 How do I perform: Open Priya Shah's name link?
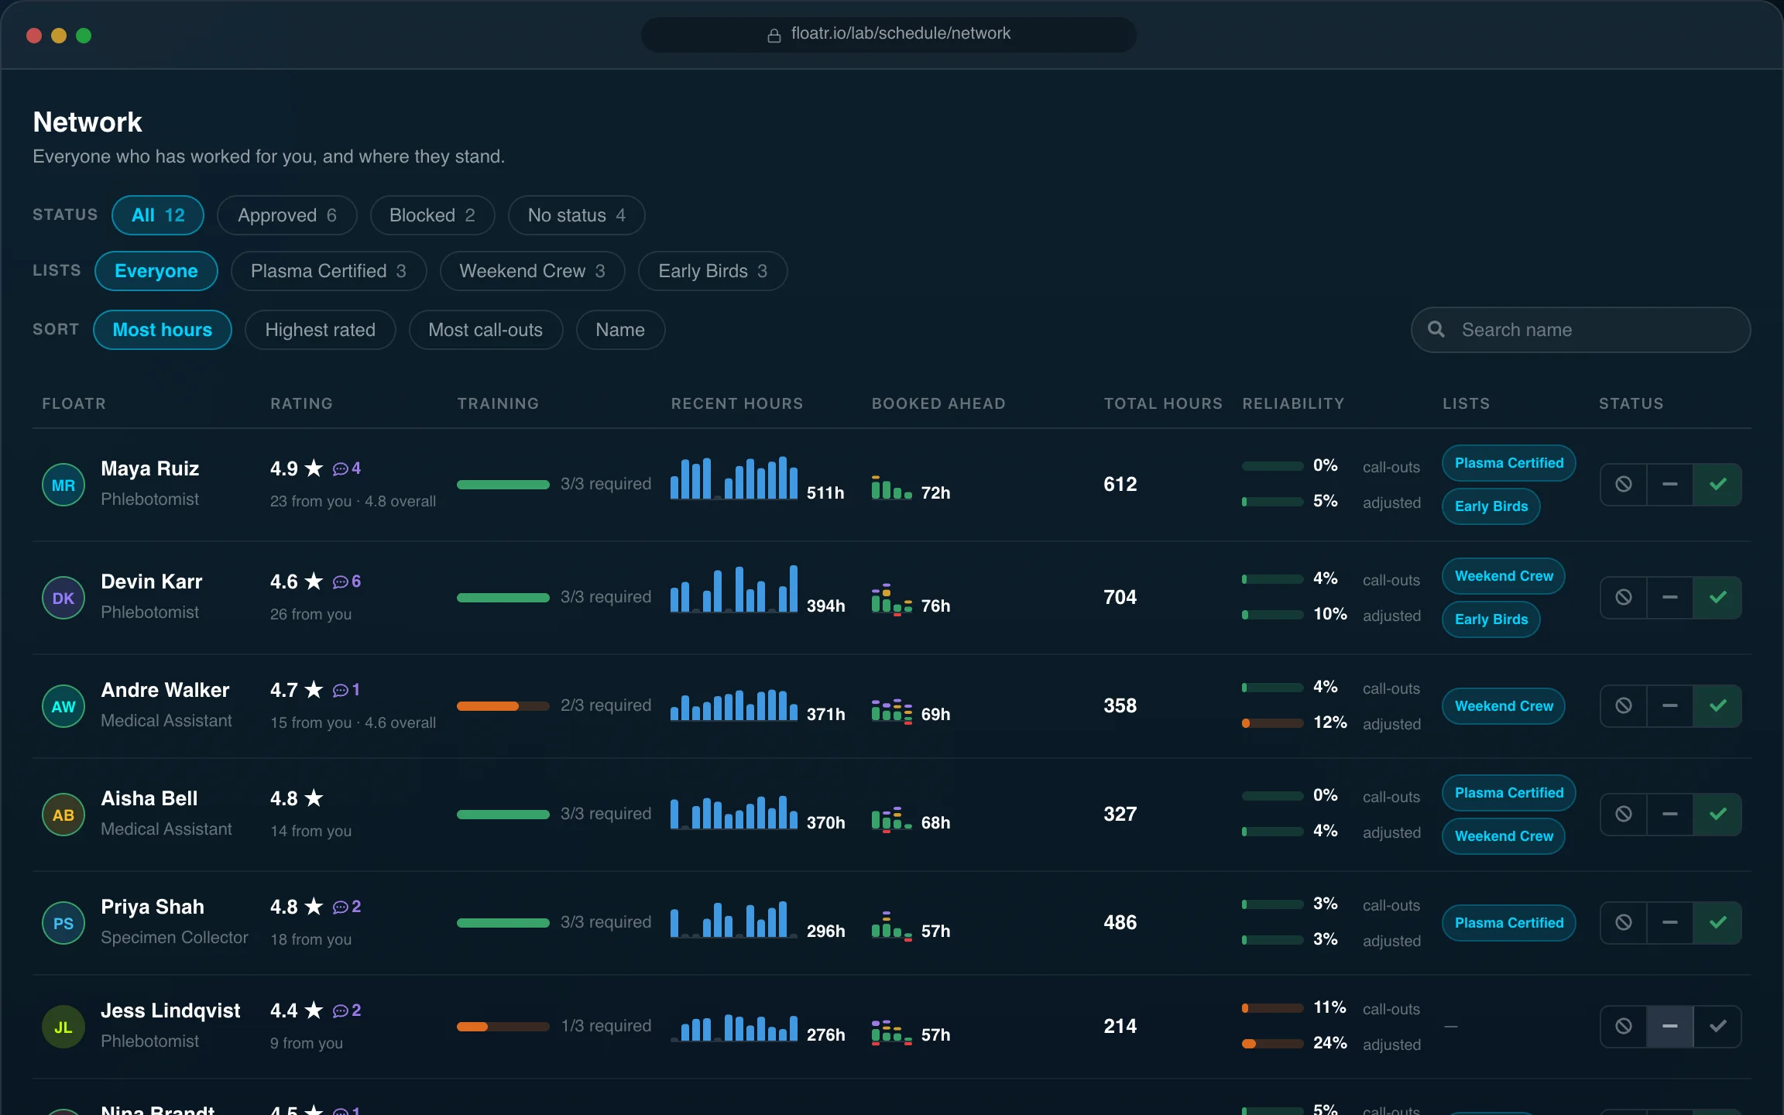click(x=153, y=907)
